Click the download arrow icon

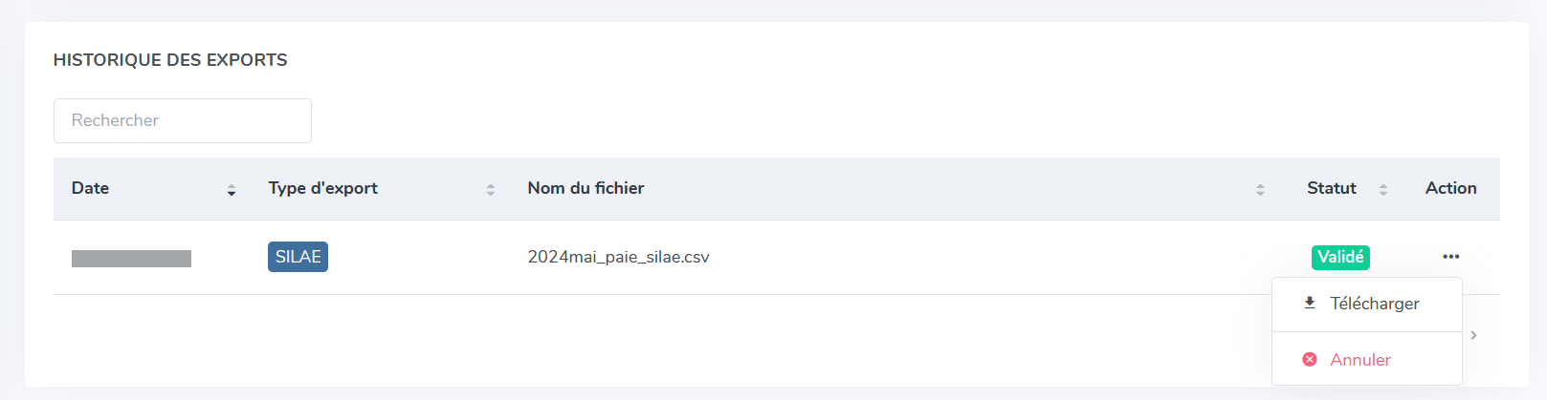click(1310, 304)
